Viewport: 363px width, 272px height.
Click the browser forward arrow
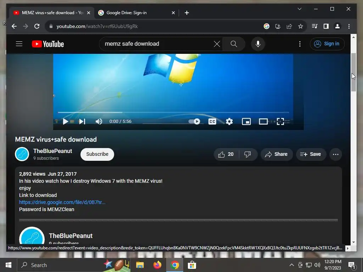point(26,26)
